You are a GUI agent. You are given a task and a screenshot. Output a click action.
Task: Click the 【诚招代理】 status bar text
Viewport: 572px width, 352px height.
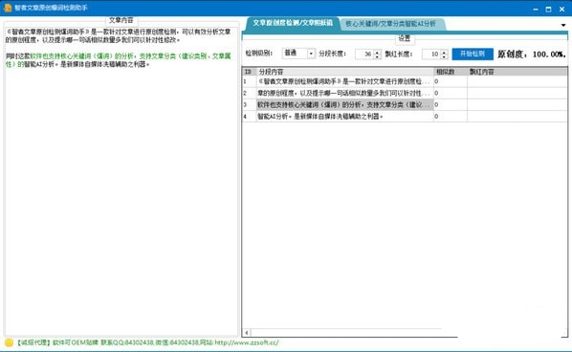point(33,342)
